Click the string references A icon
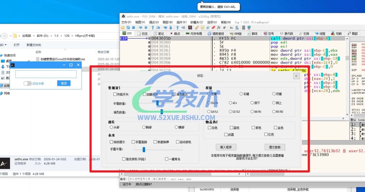Viewport: 365px width, 192px height. pyautogui.click(x=231, y=27)
